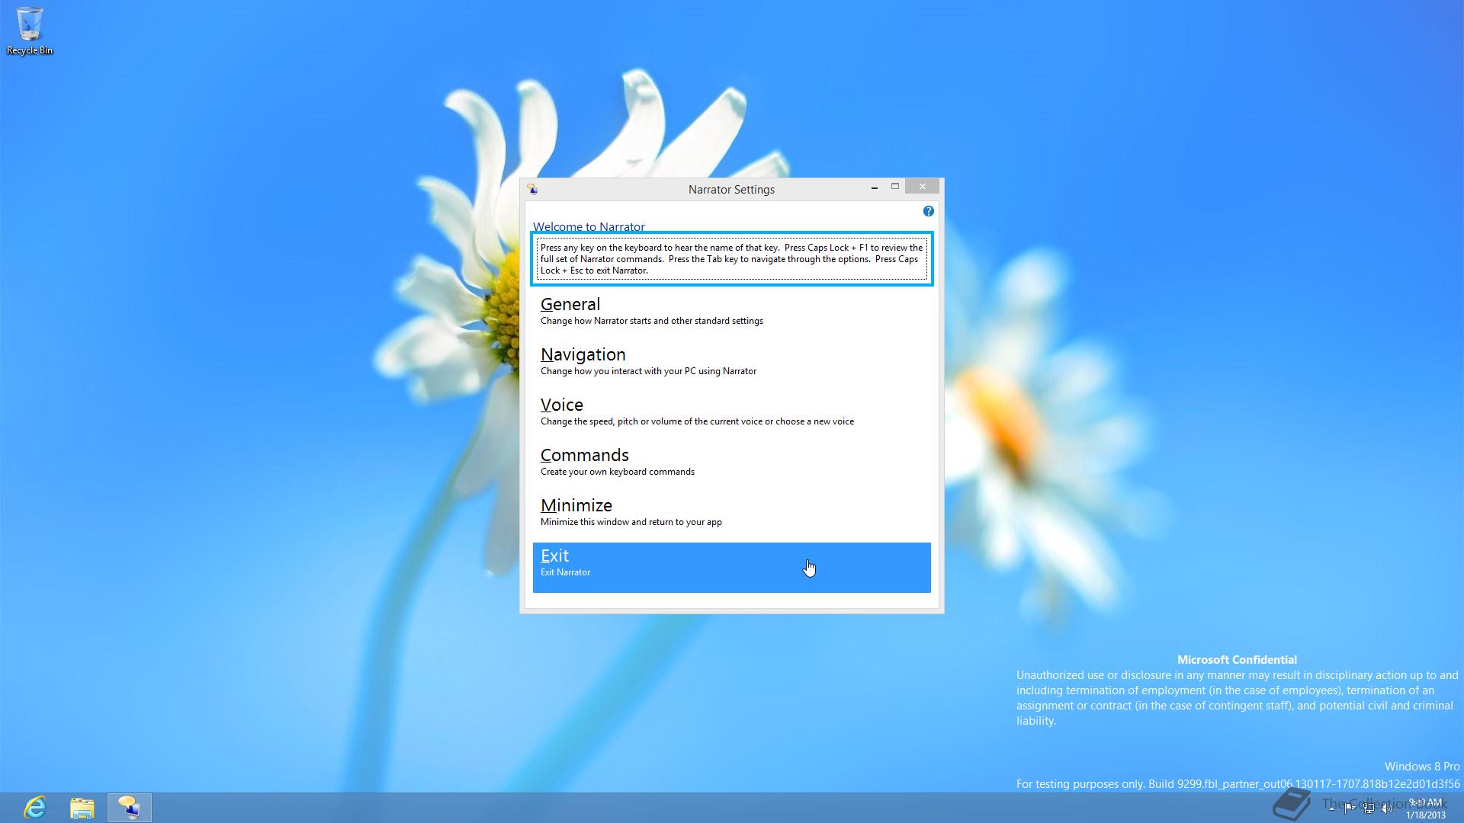Image resolution: width=1464 pixels, height=823 pixels.
Task: Open the Navigation settings link
Action: pos(731,366)
